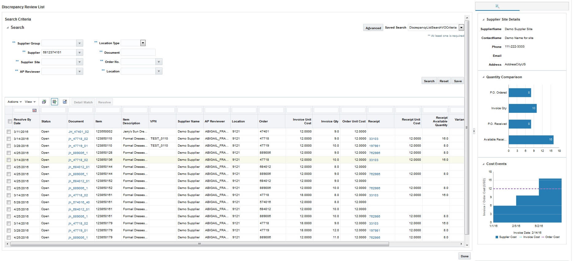Check the row for document JH_47401_02
The image size is (573, 261).
pyautogui.click(x=9, y=132)
